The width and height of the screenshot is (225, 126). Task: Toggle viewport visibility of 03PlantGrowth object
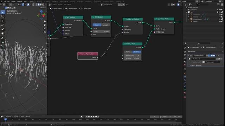tap(220, 19)
